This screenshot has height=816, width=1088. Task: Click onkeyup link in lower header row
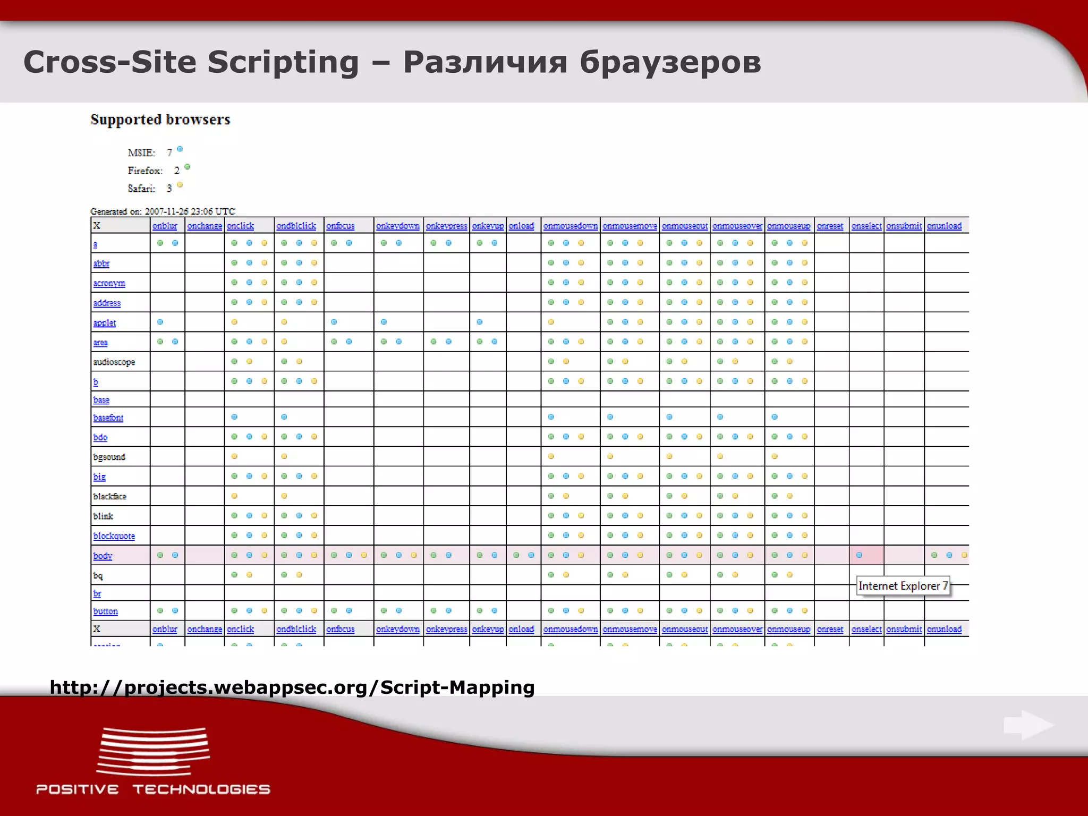pos(488,629)
